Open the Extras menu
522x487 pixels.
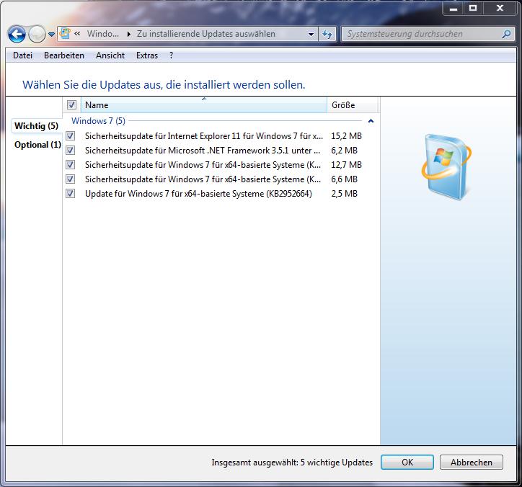147,55
